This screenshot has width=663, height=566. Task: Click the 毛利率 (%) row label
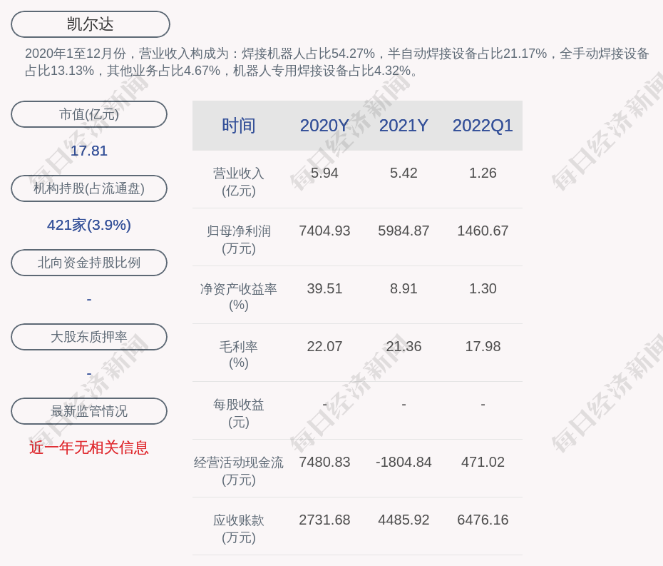[x=239, y=355]
